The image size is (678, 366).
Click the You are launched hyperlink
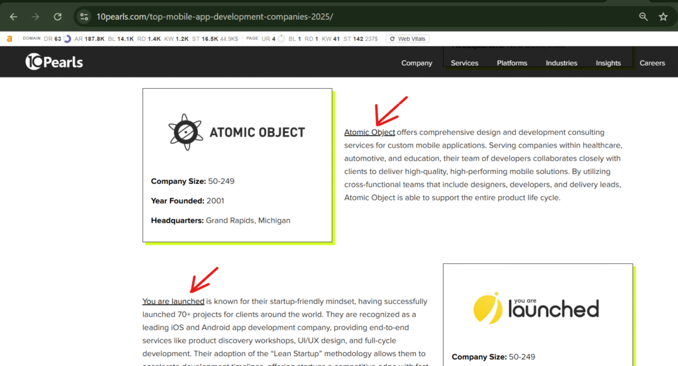click(173, 302)
